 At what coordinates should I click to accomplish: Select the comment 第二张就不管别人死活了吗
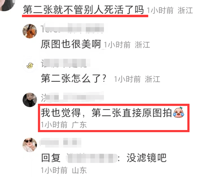coord(83,10)
